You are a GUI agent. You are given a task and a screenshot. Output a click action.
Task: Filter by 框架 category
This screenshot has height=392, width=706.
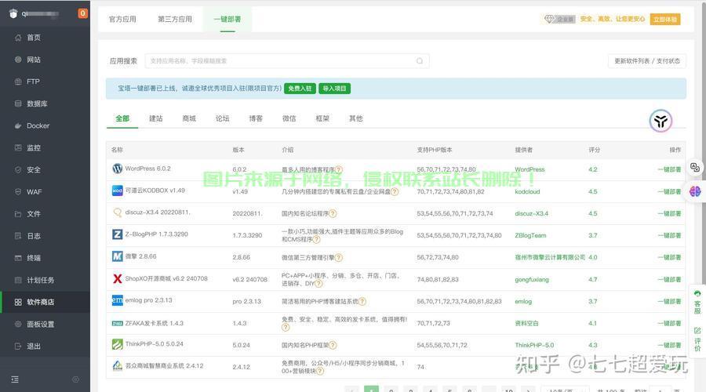pos(322,118)
